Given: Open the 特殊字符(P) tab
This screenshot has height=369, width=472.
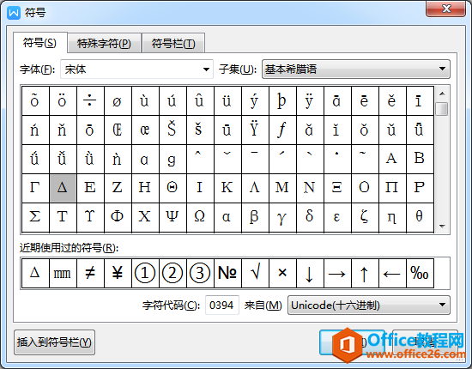Looking at the screenshot, I should pyautogui.click(x=104, y=44).
